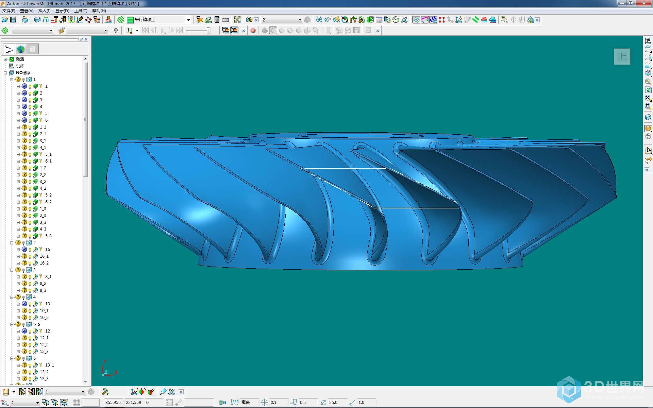Click the Refresh view icon on right toolbar
This screenshot has height=408, width=653.
point(648,90)
